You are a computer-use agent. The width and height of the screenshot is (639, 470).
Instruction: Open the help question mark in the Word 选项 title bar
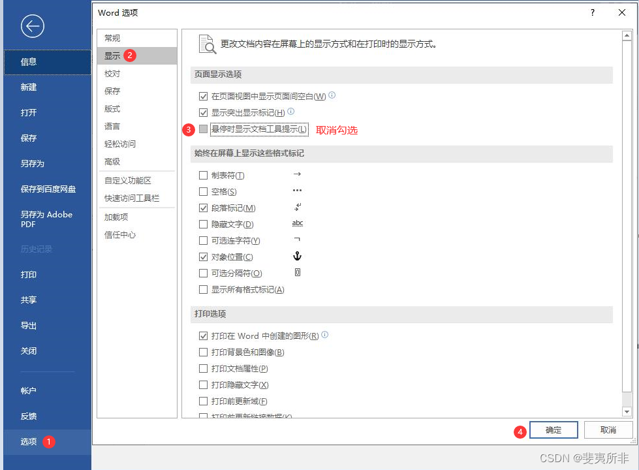tap(593, 12)
